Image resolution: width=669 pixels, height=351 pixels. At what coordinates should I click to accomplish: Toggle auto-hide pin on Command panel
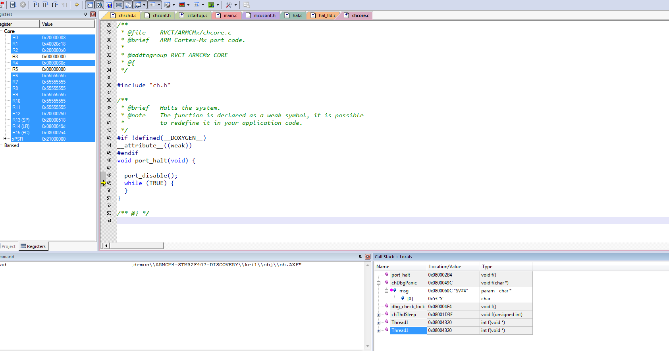coord(360,257)
